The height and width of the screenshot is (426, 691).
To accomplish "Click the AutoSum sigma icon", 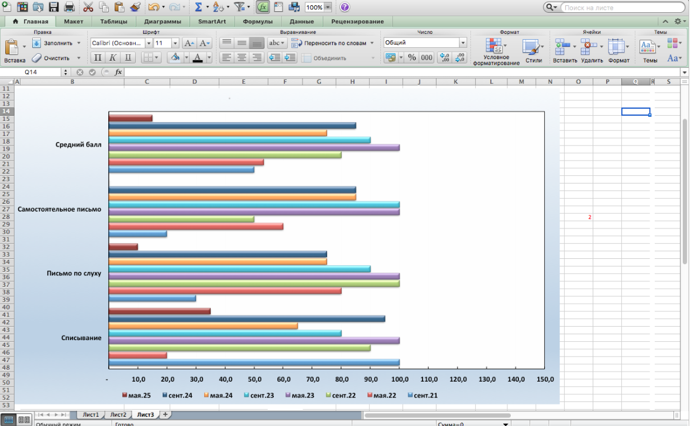I will pos(198,8).
